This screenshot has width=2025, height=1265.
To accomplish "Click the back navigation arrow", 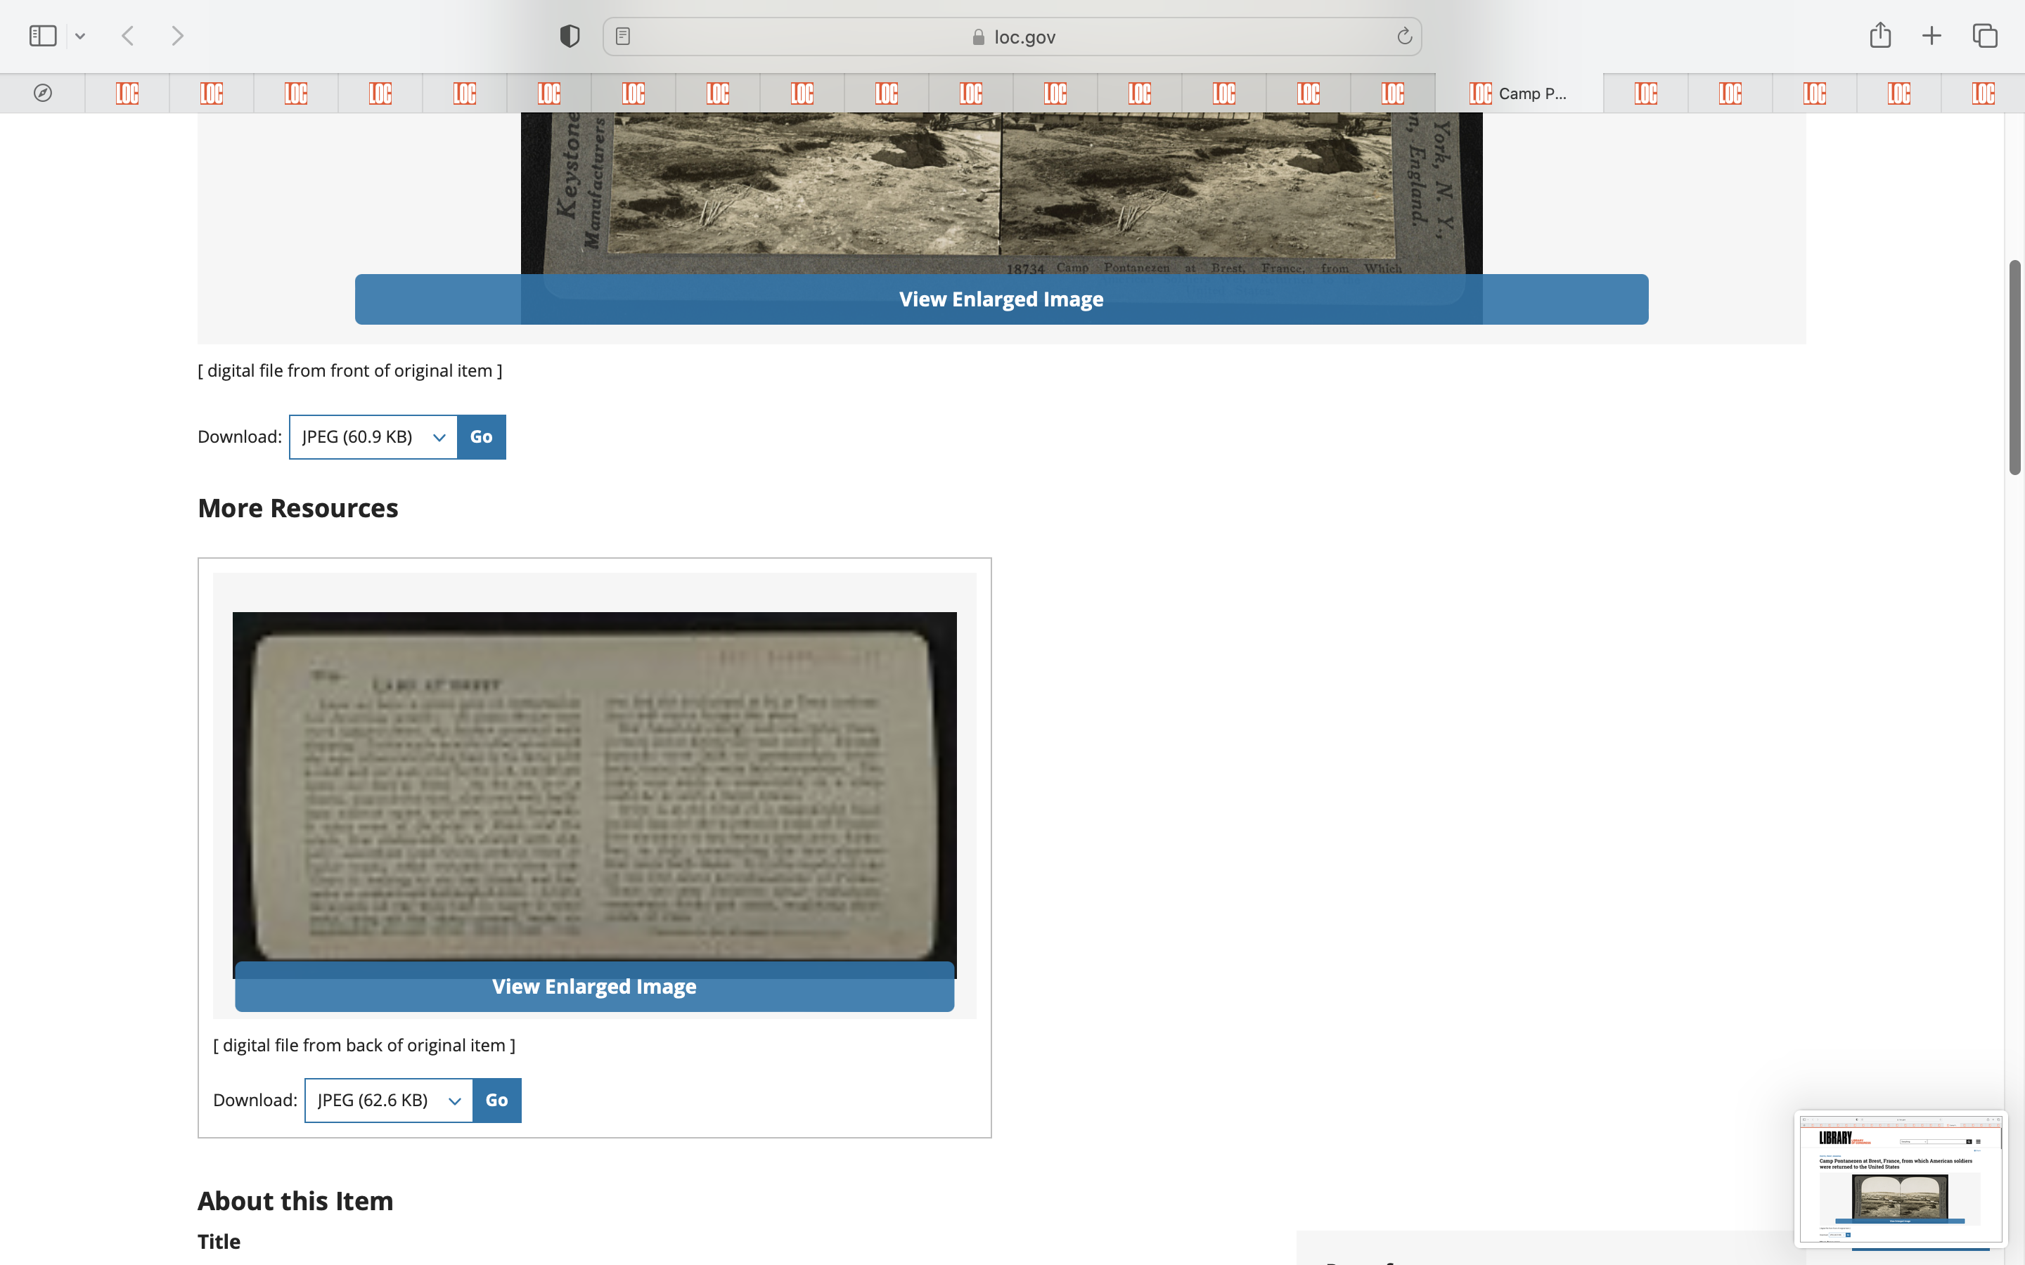I will [x=128, y=36].
